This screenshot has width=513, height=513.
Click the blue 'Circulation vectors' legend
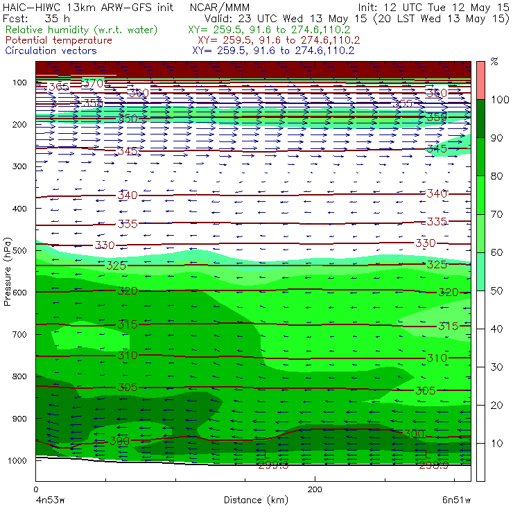click(x=51, y=51)
